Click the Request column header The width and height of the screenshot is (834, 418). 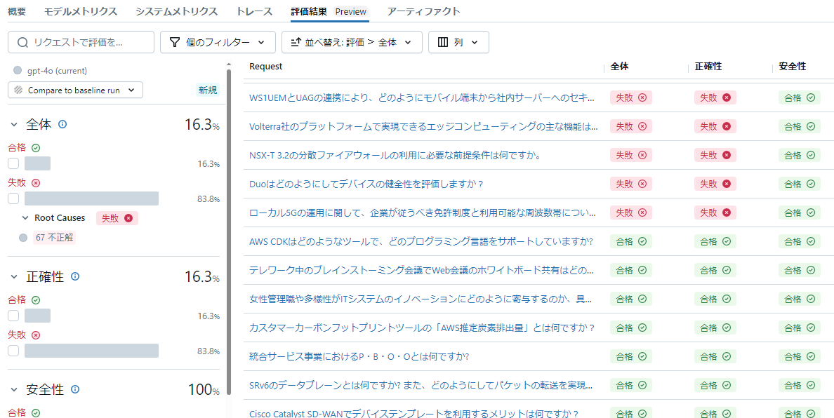(265, 67)
